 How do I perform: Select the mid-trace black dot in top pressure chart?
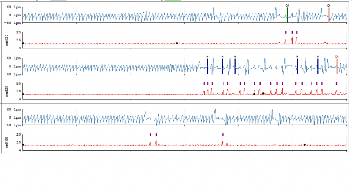[x=177, y=43]
